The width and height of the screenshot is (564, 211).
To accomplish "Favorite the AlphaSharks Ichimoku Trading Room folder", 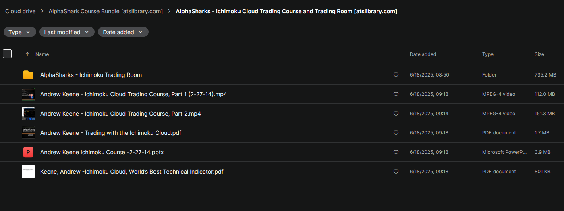I will pyautogui.click(x=396, y=75).
